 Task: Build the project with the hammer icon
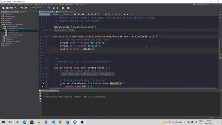coord(49,8)
